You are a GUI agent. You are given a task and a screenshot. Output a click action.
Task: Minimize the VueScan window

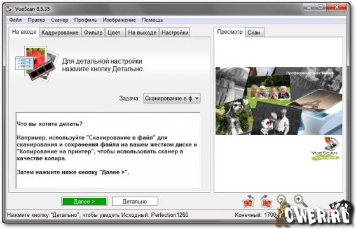309,8
